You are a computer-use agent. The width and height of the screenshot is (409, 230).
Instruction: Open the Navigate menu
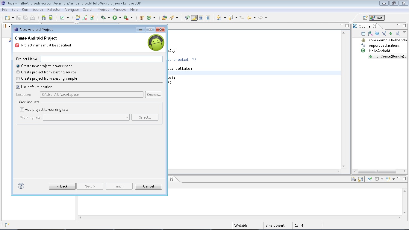pyautogui.click(x=72, y=10)
